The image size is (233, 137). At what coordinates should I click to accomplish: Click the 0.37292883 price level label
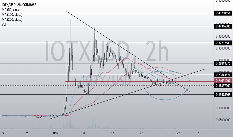click(223, 43)
